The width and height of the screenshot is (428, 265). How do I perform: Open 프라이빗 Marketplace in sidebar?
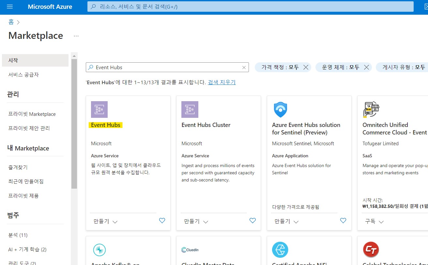[32, 114]
